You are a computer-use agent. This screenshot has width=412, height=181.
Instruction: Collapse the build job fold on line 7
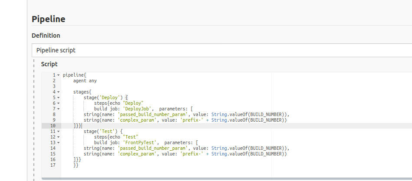58,109
